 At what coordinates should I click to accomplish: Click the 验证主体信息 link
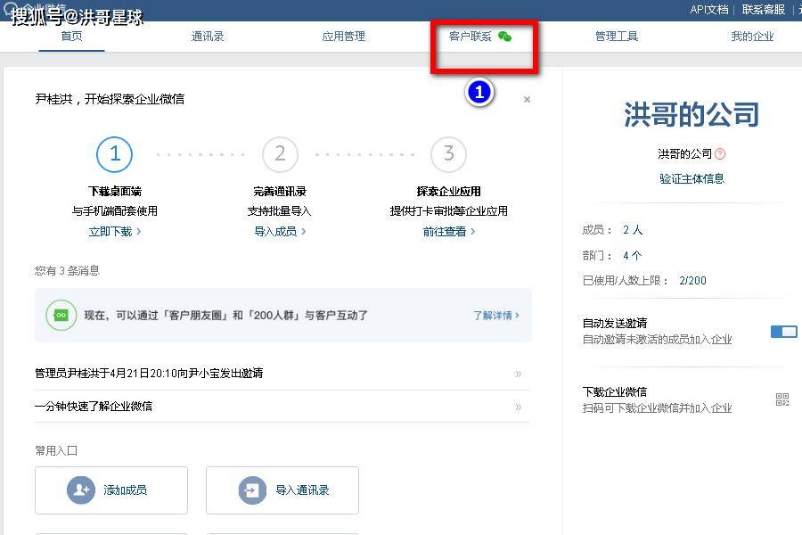pyautogui.click(x=692, y=178)
